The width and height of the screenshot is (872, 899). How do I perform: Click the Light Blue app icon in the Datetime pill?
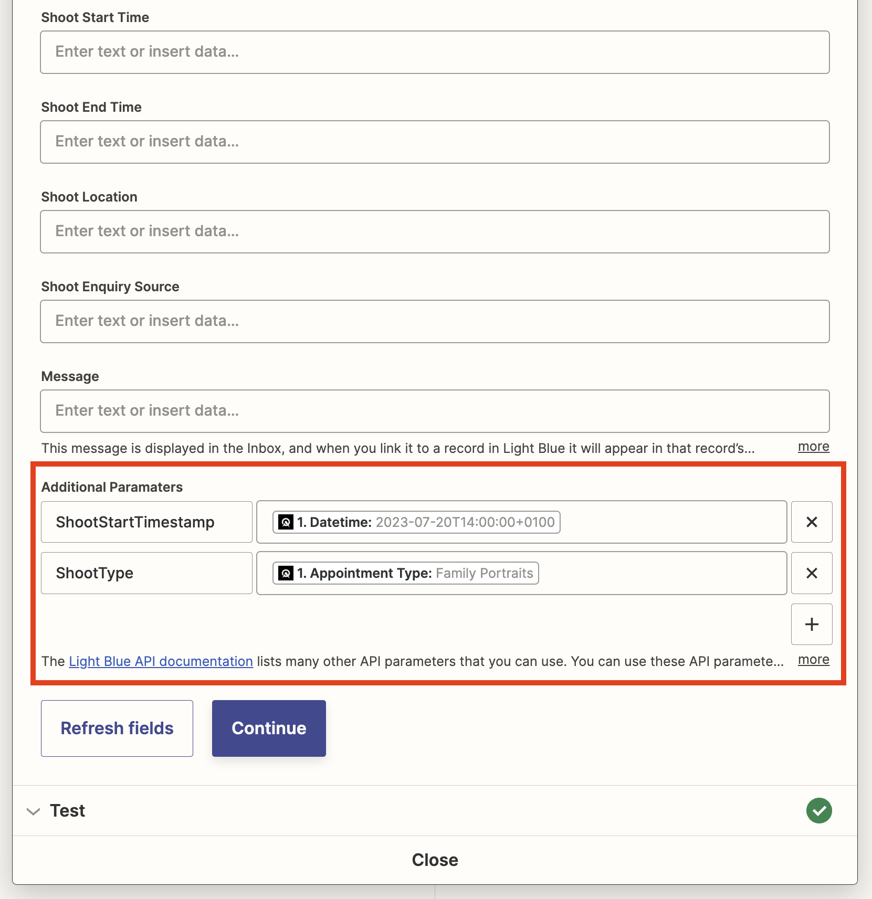tap(285, 522)
